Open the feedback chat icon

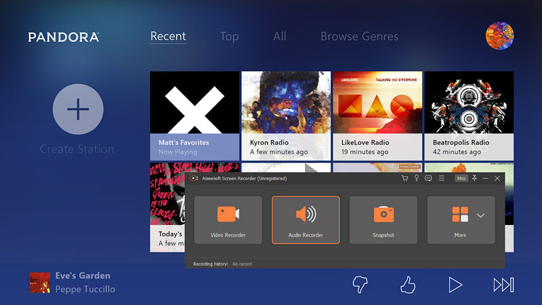pos(428,178)
